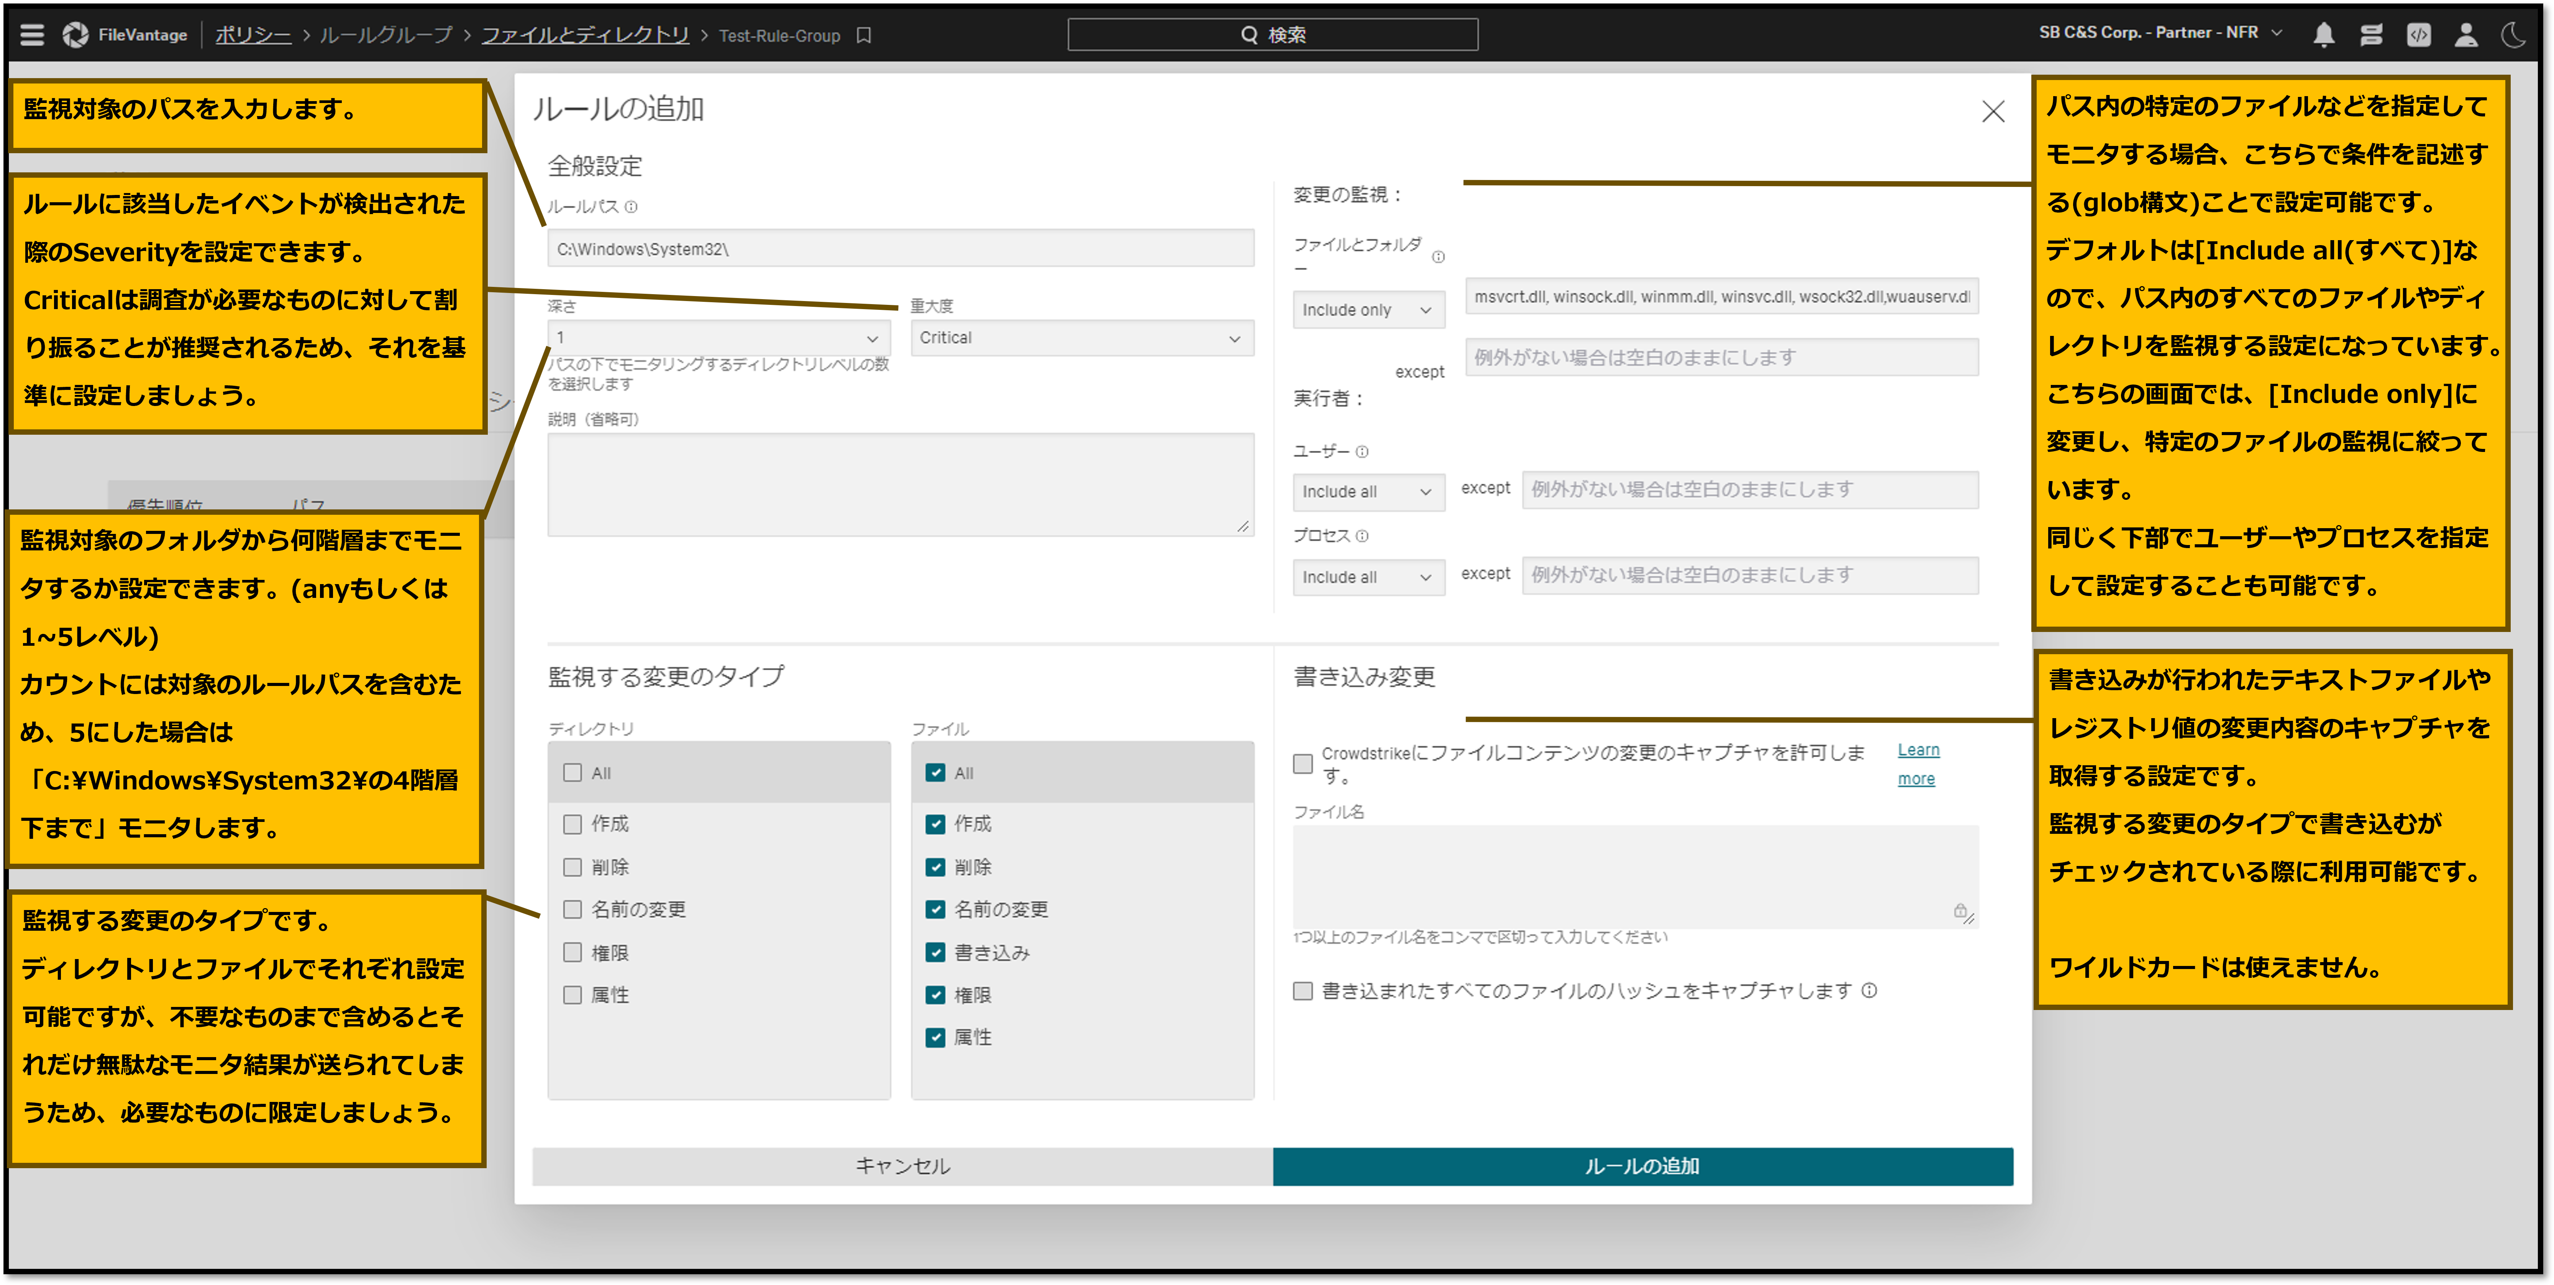The width and height of the screenshot is (2554, 1285).
Task: Toggle dark mode moon icon
Action: pos(2513,35)
